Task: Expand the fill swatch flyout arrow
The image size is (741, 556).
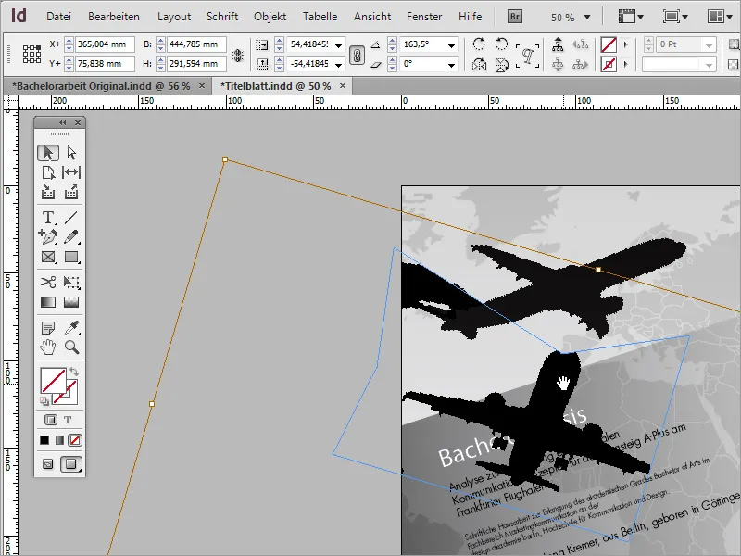Action: tap(626, 44)
